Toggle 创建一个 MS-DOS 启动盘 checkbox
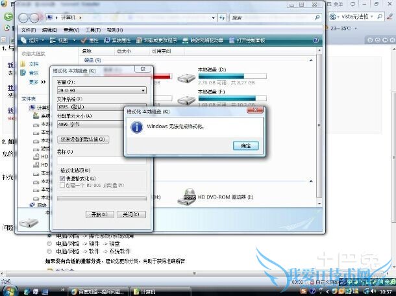396x296 pixels. pyautogui.click(x=62, y=186)
